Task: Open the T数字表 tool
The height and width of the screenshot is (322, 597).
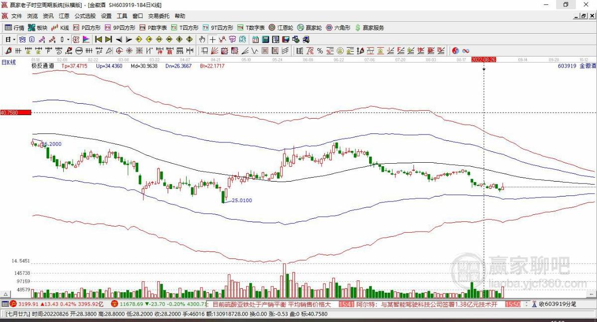Action: 251,28
